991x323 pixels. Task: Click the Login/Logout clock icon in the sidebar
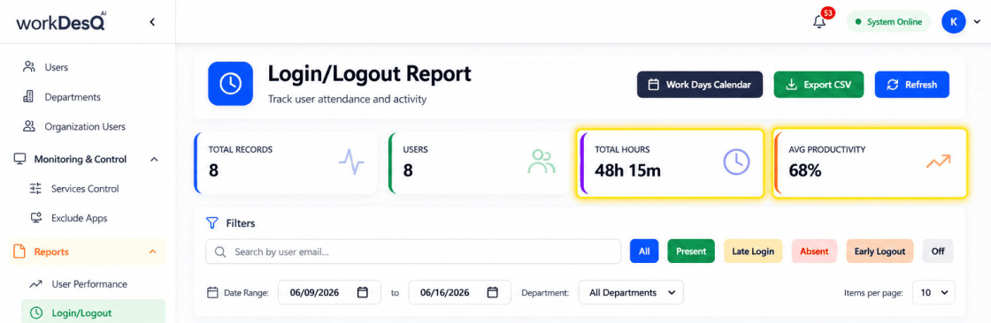(36, 312)
